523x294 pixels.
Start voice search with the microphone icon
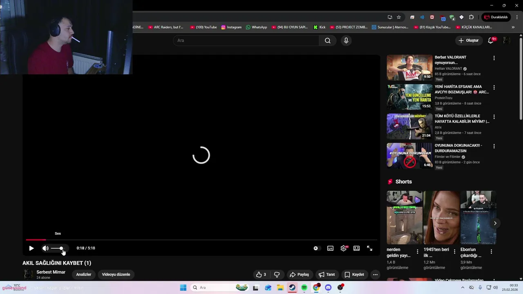point(346,40)
